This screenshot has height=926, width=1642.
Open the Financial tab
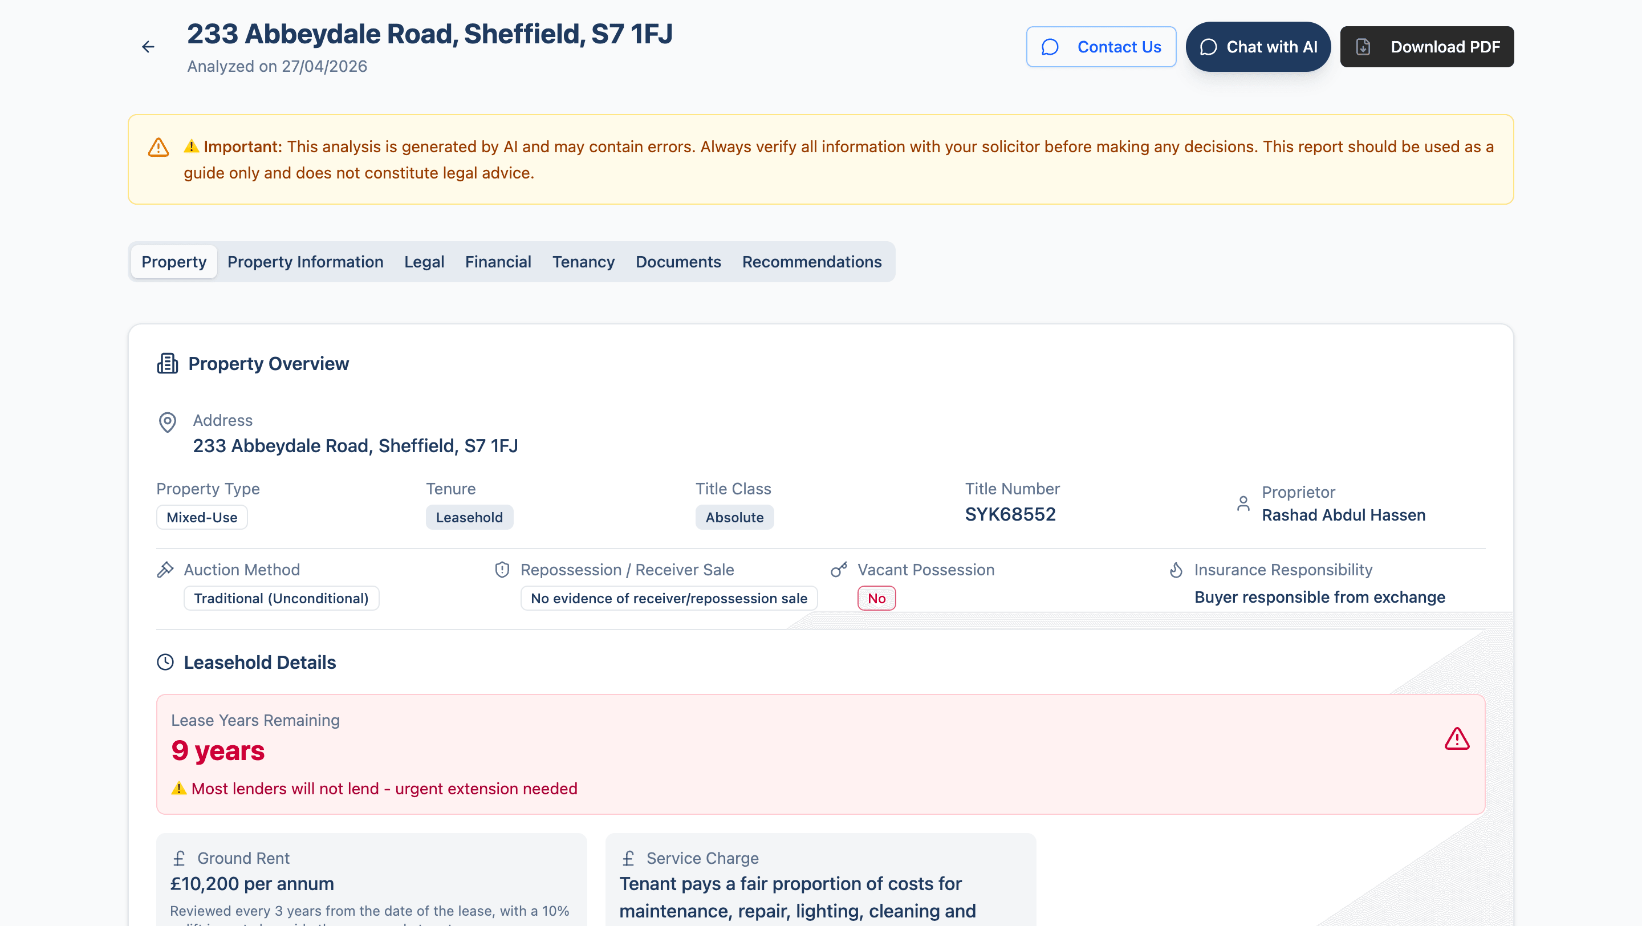click(x=498, y=262)
